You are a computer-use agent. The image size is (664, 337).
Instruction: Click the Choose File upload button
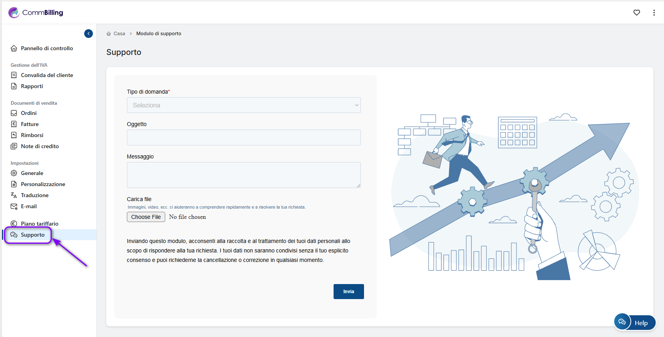coord(146,217)
